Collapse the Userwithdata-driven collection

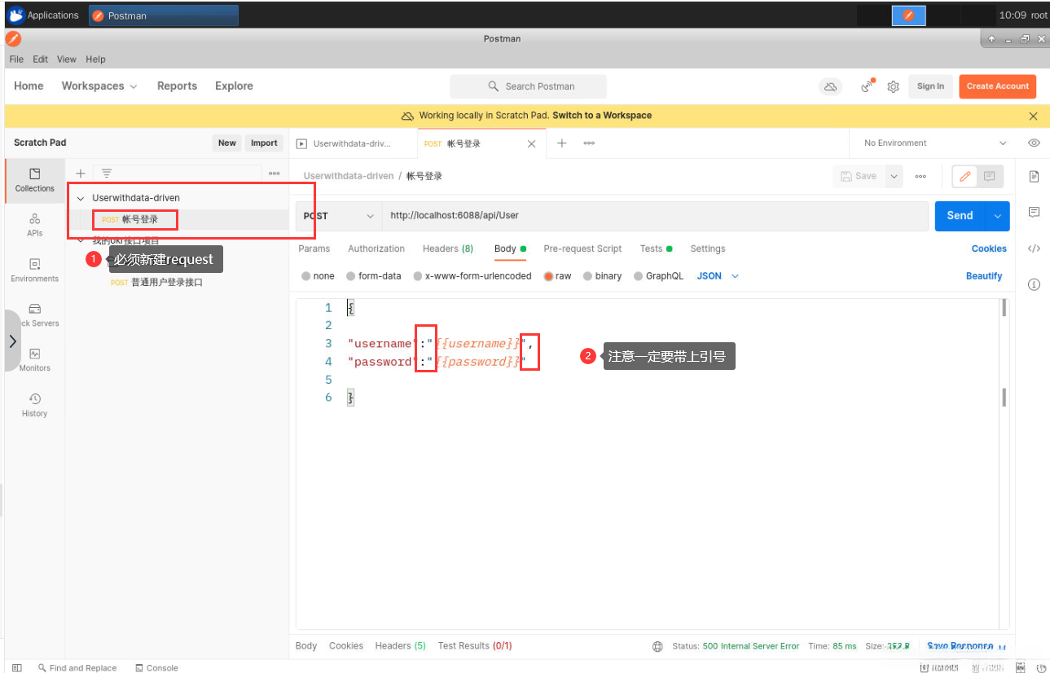(81, 198)
